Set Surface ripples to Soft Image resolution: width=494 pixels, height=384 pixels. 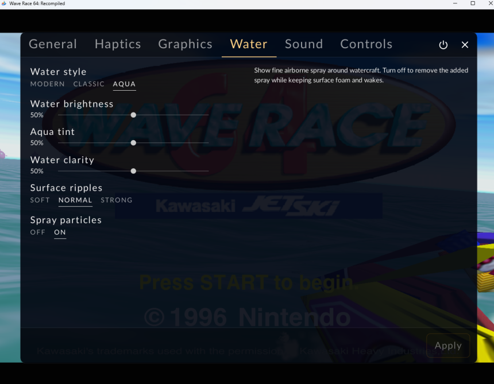coord(40,200)
